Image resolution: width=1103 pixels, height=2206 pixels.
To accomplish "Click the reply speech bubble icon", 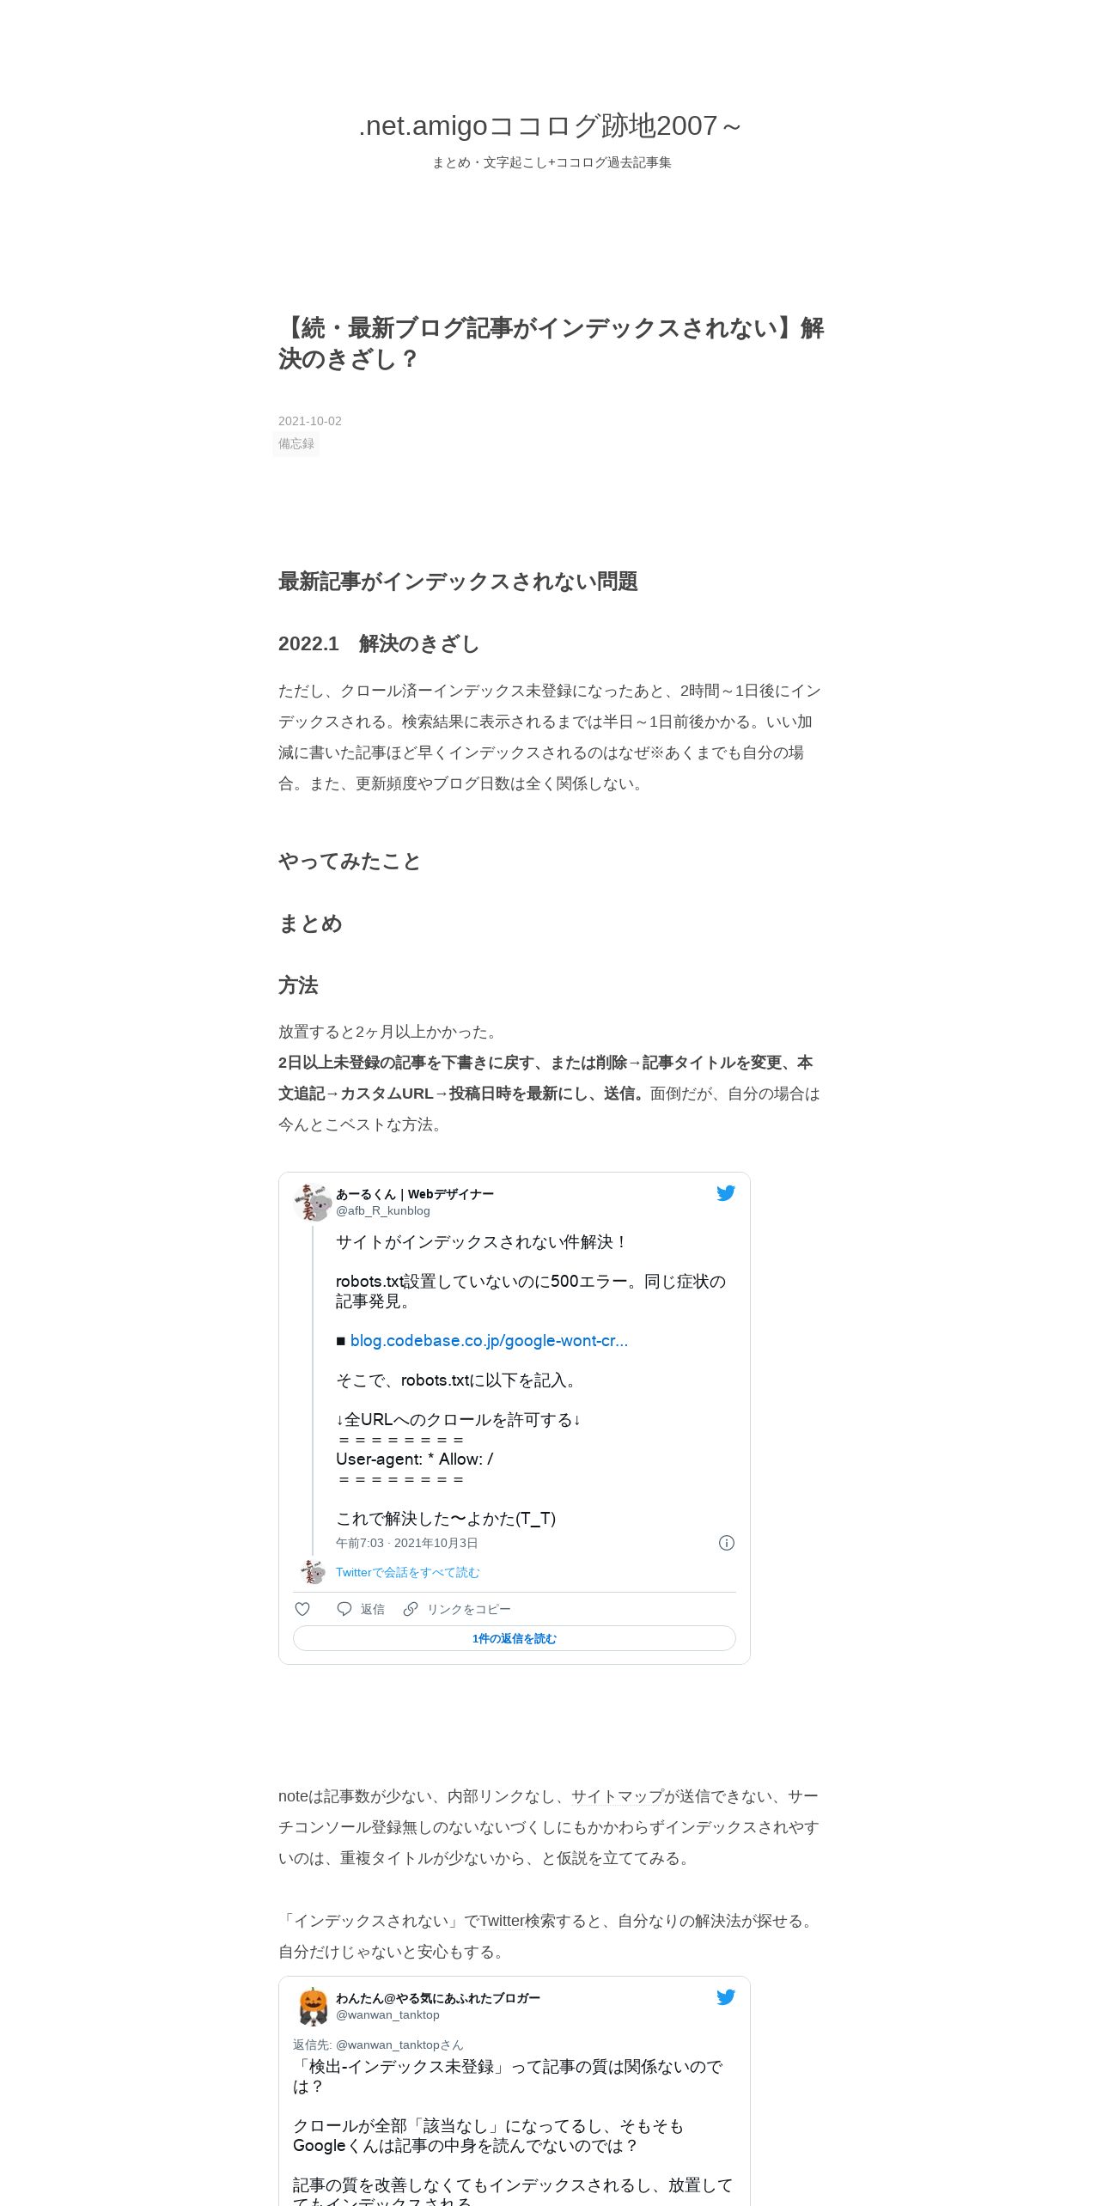I will coord(344,1609).
